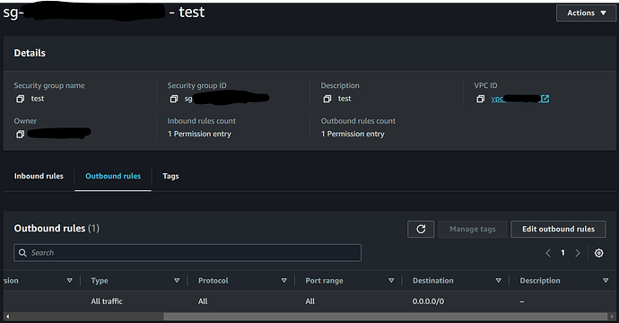Copy the VPC ID

click(481, 99)
